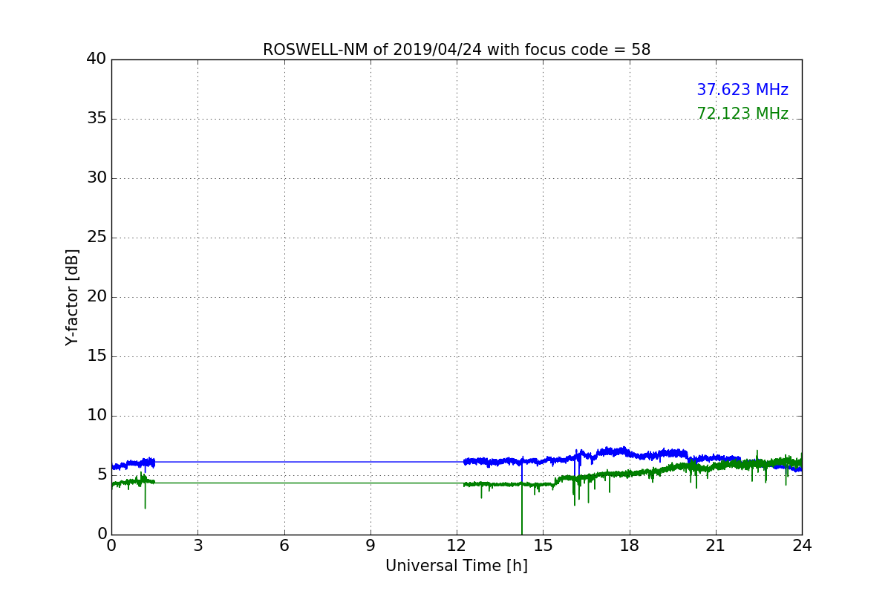Click the x-axis tick label 6
This screenshot has width=891, height=594.
pos(284,546)
